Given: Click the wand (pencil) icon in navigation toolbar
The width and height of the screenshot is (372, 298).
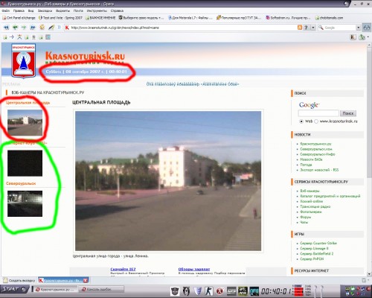Looking at the screenshot, I should tap(51, 28).
